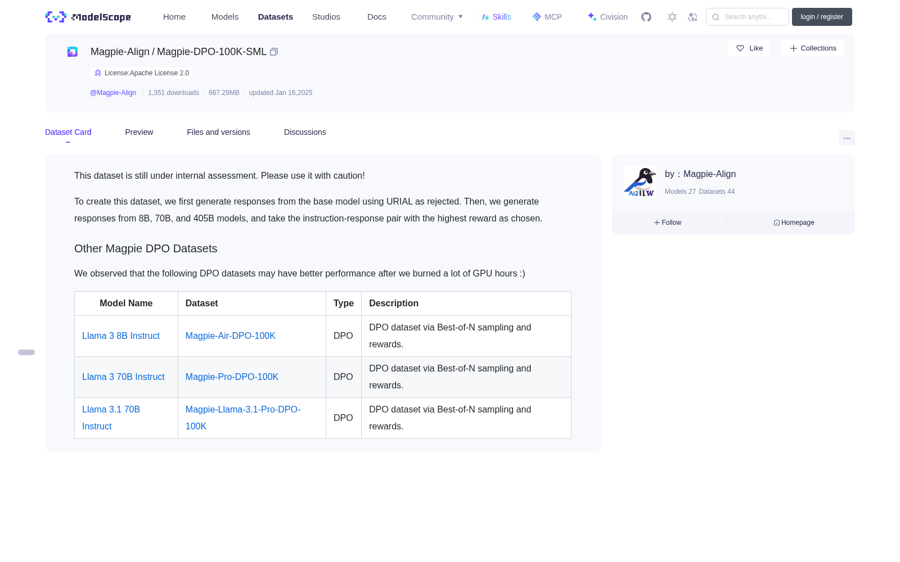
Task: Switch to Files and versions tab
Action: point(218,132)
